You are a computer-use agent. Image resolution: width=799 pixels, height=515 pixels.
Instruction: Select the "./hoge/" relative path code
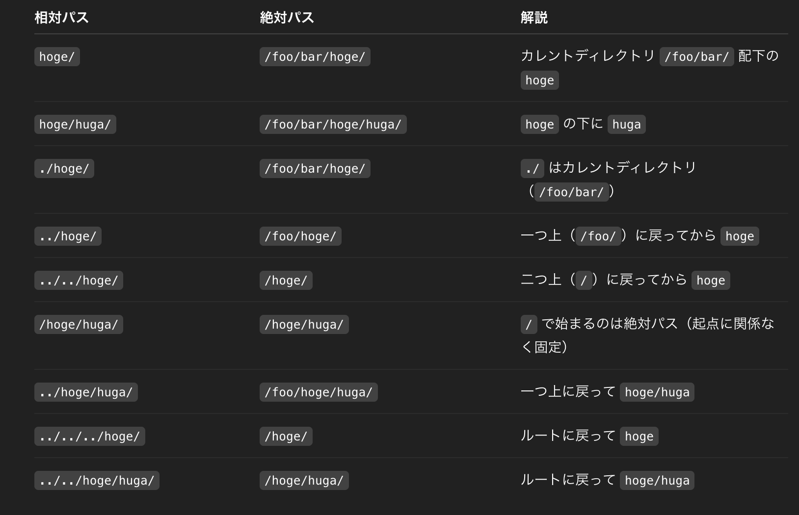pyautogui.click(x=64, y=169)
